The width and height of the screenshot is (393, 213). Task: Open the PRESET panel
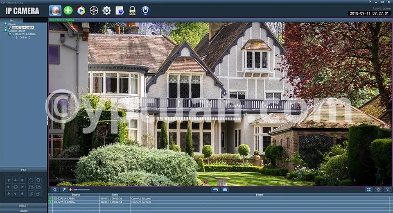[x=23, y=206]
